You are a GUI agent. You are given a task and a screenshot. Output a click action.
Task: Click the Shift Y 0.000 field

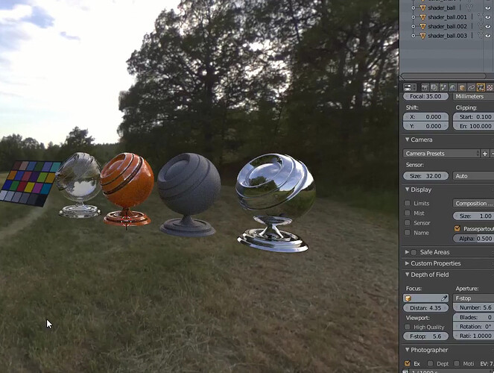click(x=425, y=126)
